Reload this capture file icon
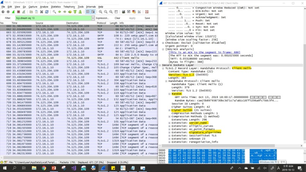This screenshot has width=306, height=172. (x=47, y=12)
